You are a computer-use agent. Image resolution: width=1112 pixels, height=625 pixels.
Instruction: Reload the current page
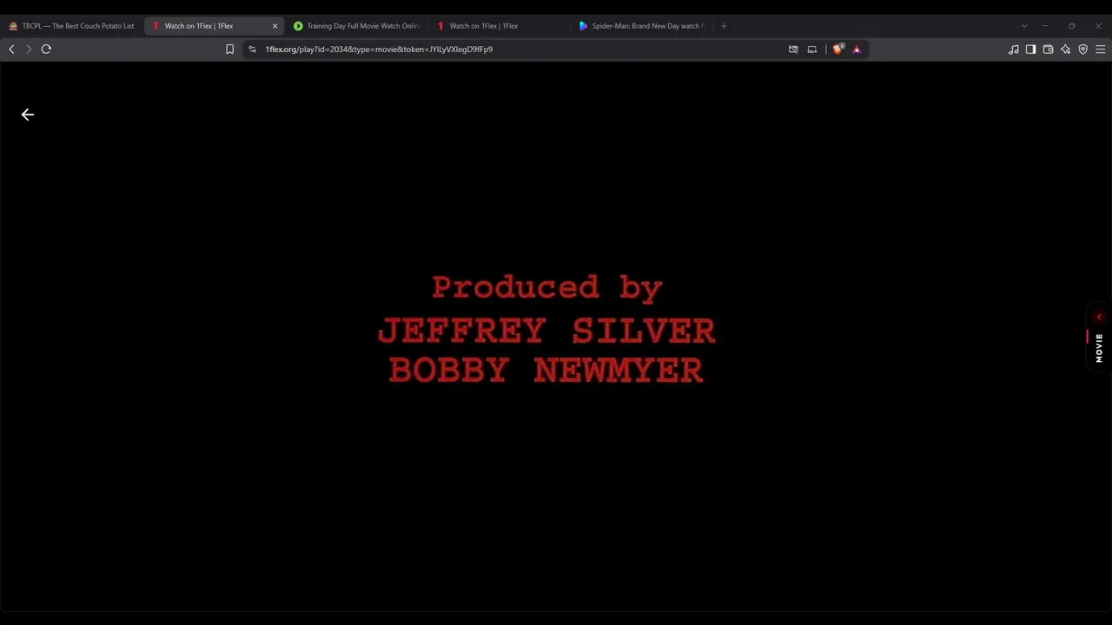pos(46,49)
